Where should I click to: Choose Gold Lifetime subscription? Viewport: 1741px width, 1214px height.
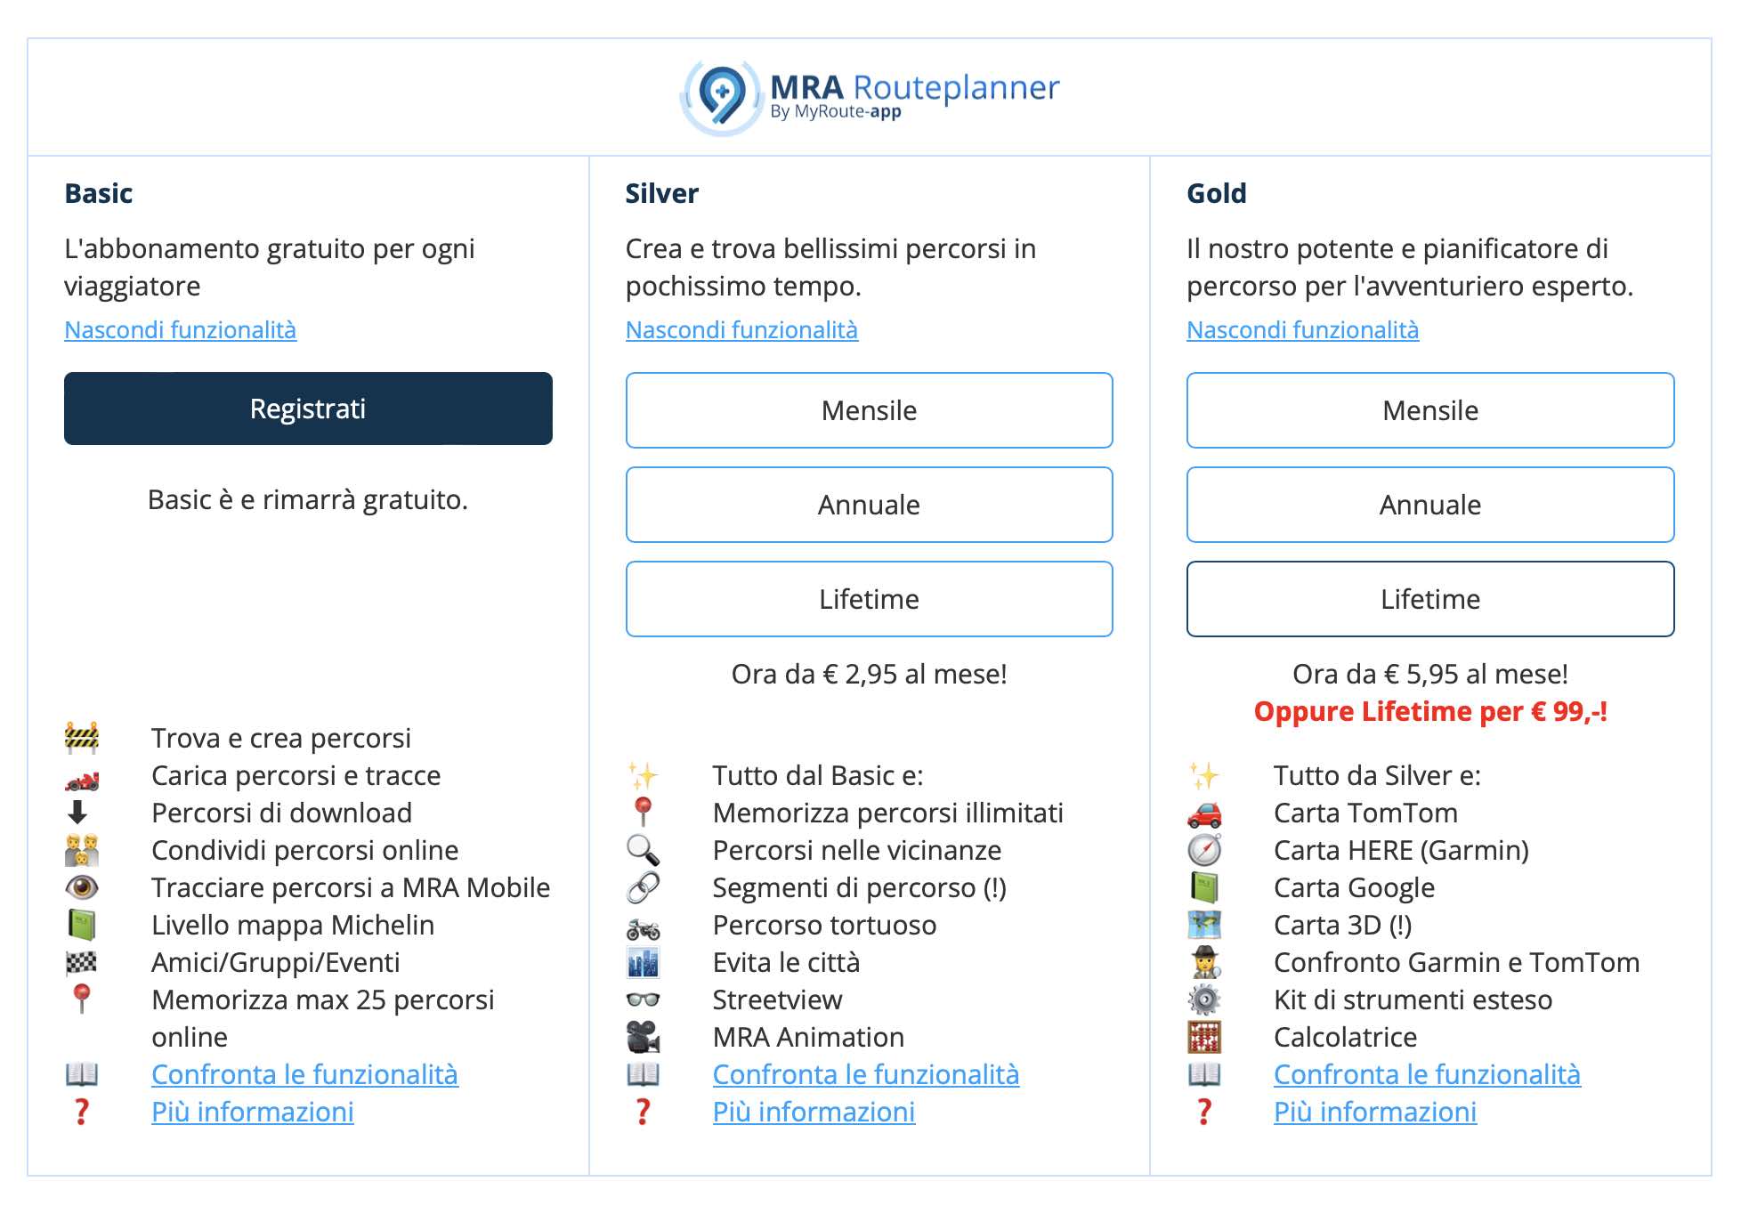1430,599
